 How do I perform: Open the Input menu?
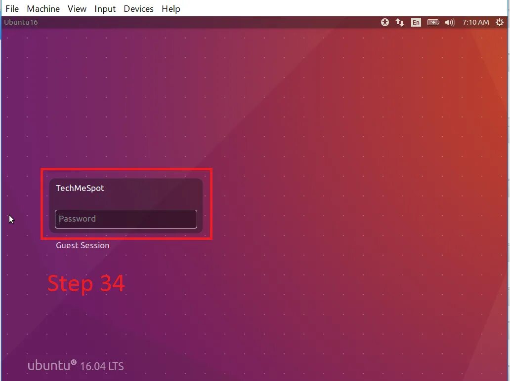point(105,9)
